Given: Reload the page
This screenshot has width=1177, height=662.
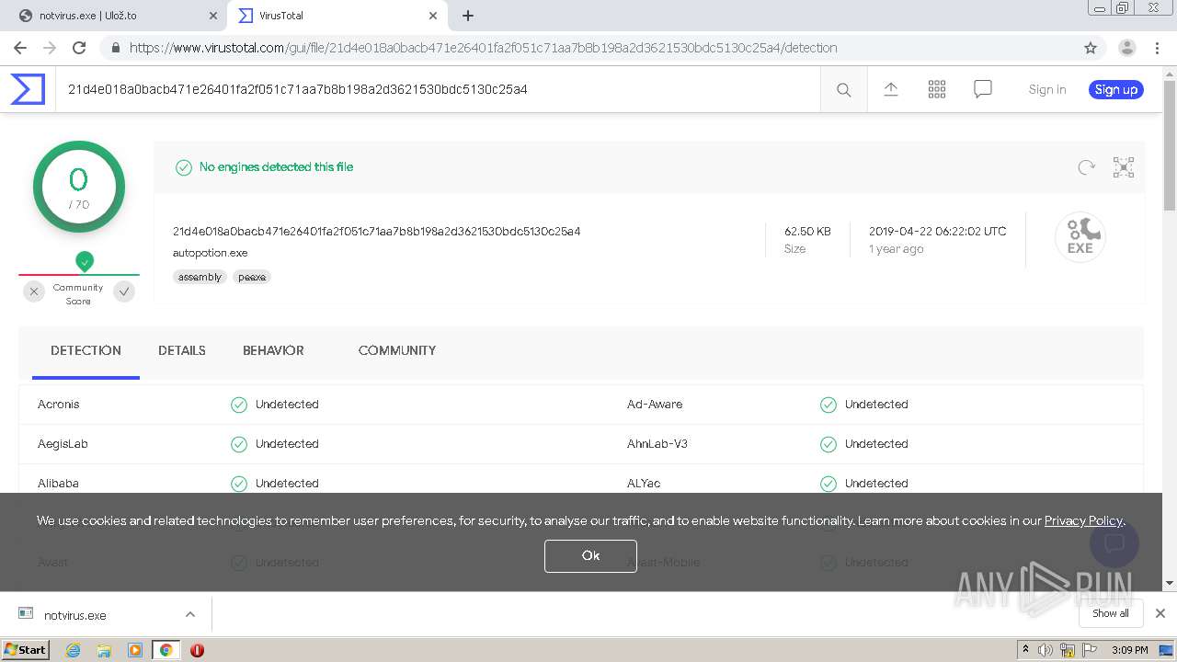Looking at the screenshot, I should click(79, 48).
